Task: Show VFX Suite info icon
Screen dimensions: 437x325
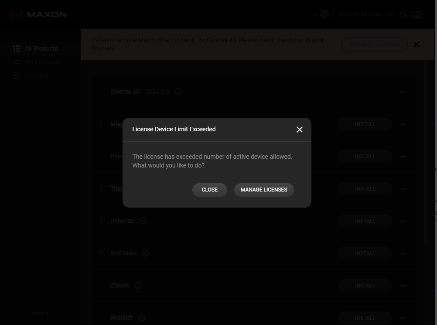Action: point(145,253)
